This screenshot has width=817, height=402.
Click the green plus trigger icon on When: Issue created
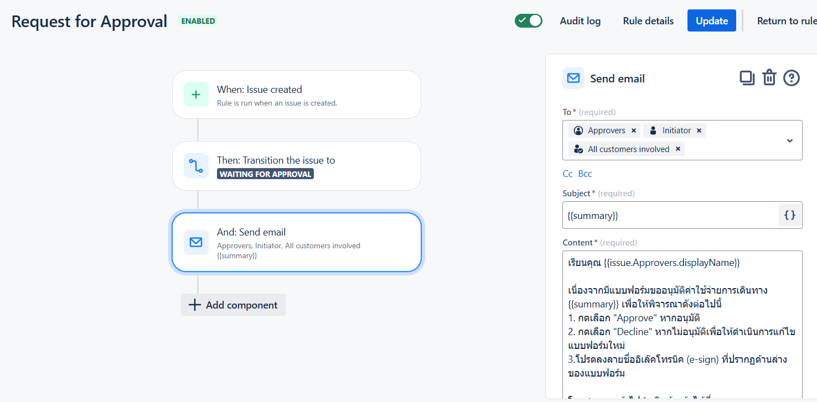196,94
